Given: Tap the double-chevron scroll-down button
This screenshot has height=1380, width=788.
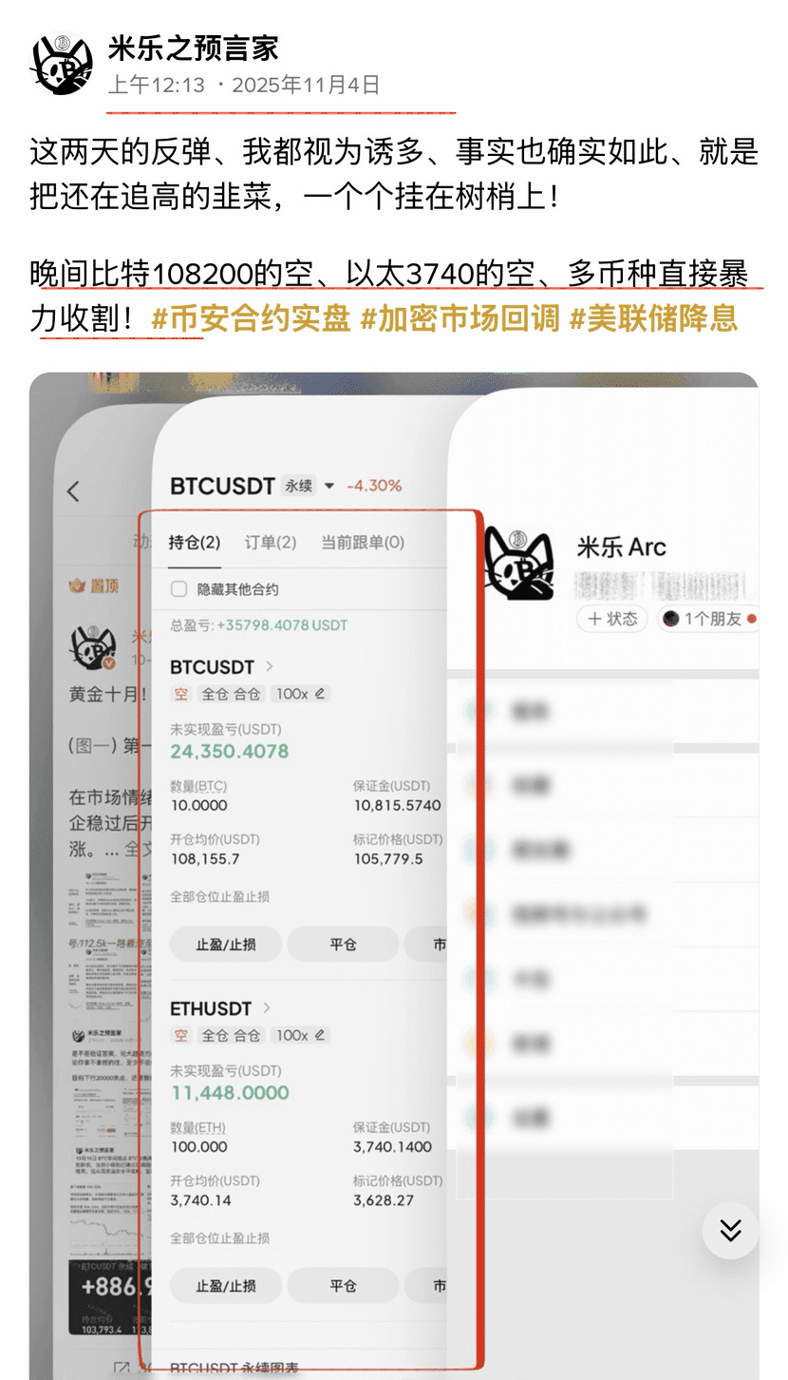Looking at the screenshot, I should (x=730, y=1231).
